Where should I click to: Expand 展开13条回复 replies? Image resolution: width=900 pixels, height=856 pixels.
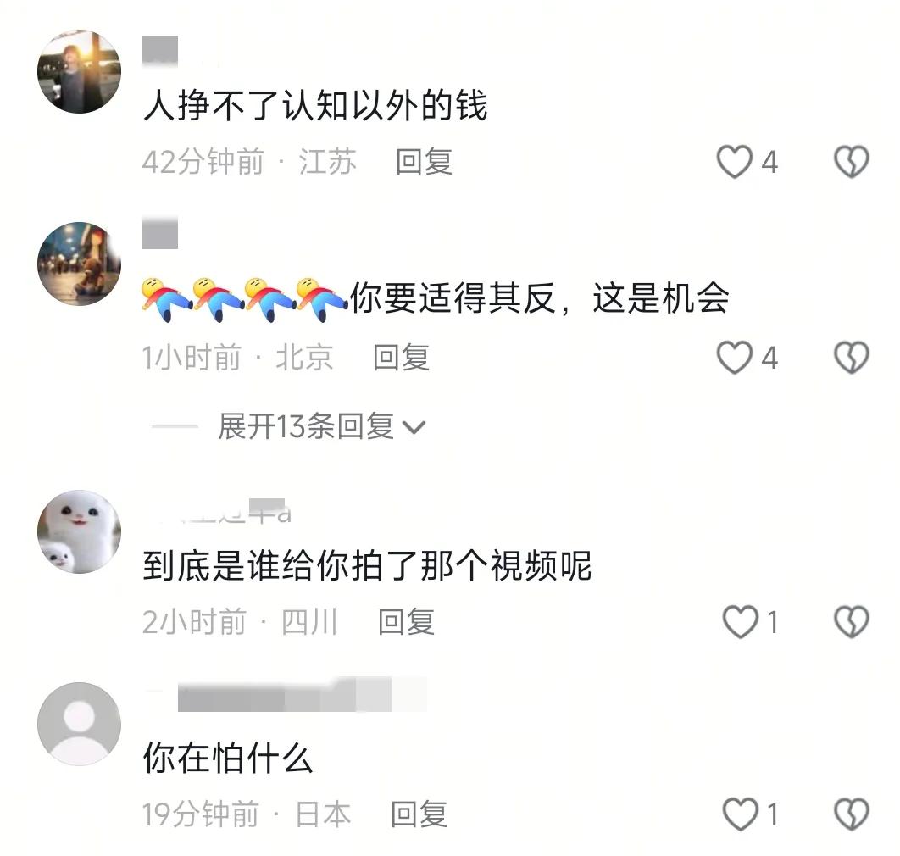pos(305,426)
